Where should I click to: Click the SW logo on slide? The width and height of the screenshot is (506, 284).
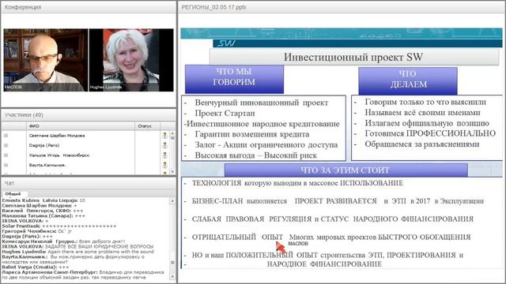[x=226, y=43]
